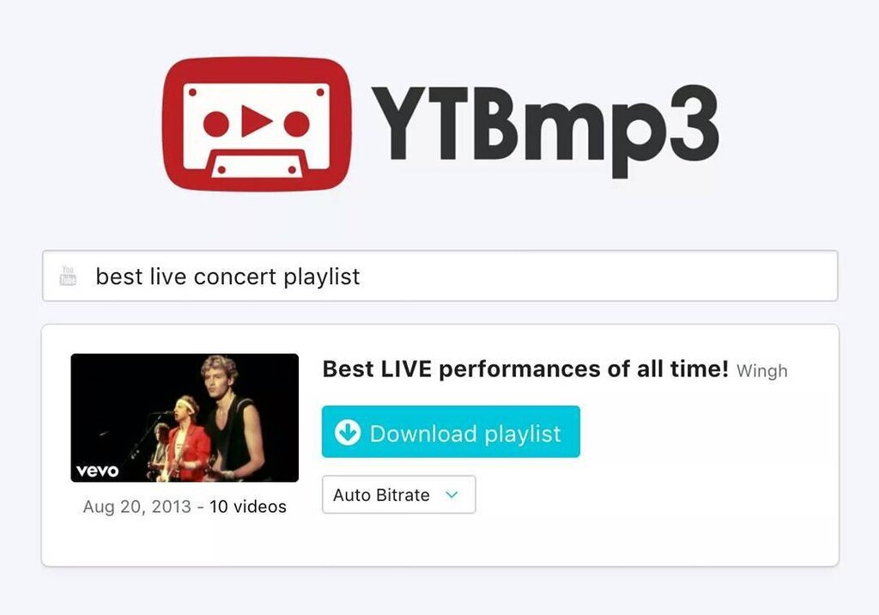879x615 pixels.
Task: Click the YTBmp3 wordmark text
Action: pos(544,129)
